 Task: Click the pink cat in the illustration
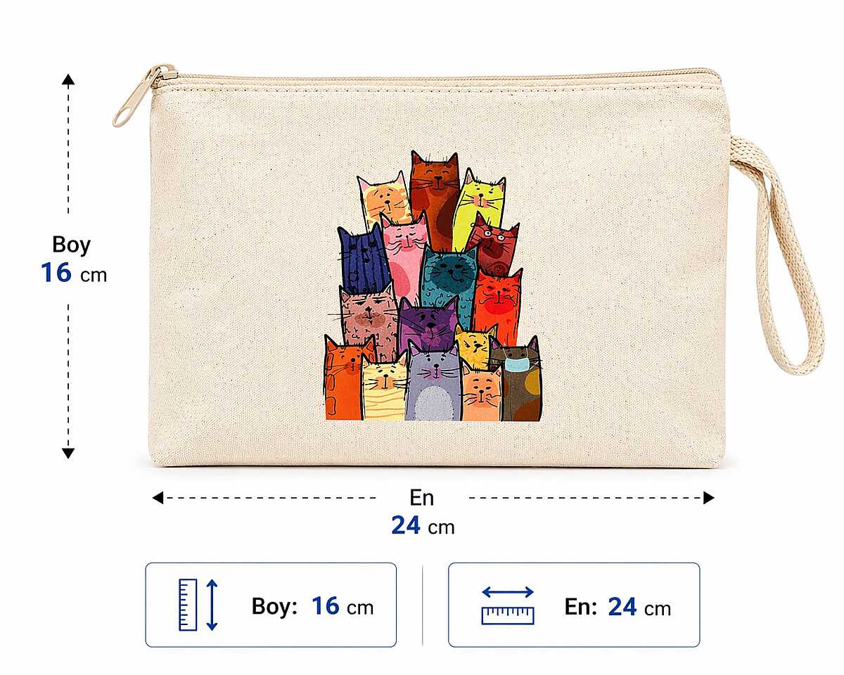[x=405, y=257]
